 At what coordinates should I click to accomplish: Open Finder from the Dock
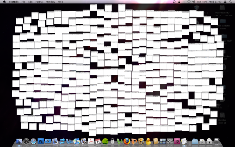(x=19, y=141)
